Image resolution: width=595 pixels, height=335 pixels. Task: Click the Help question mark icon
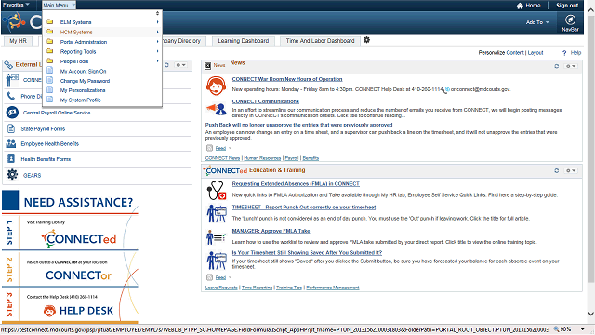tap(564, 53)
